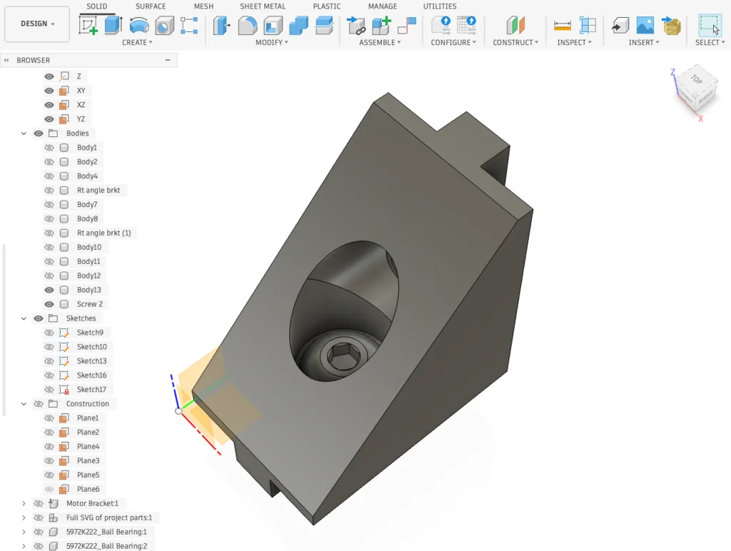Click the TOP face of the ViewCube
This screenshot has width=731, height=551.
pos(695,80)
